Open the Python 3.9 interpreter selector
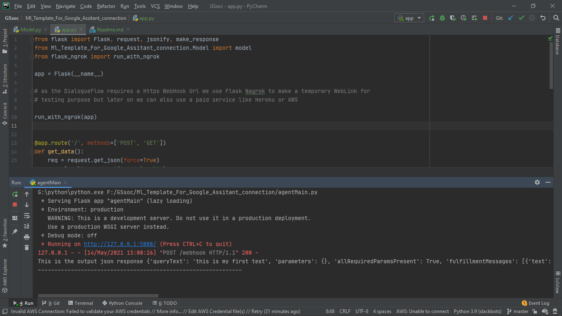 click(477, 311)
